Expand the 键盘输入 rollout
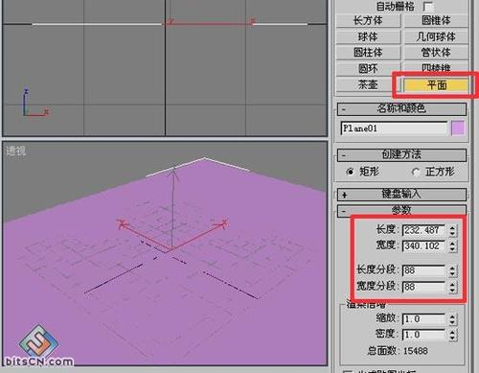 (x=401, y=195)
